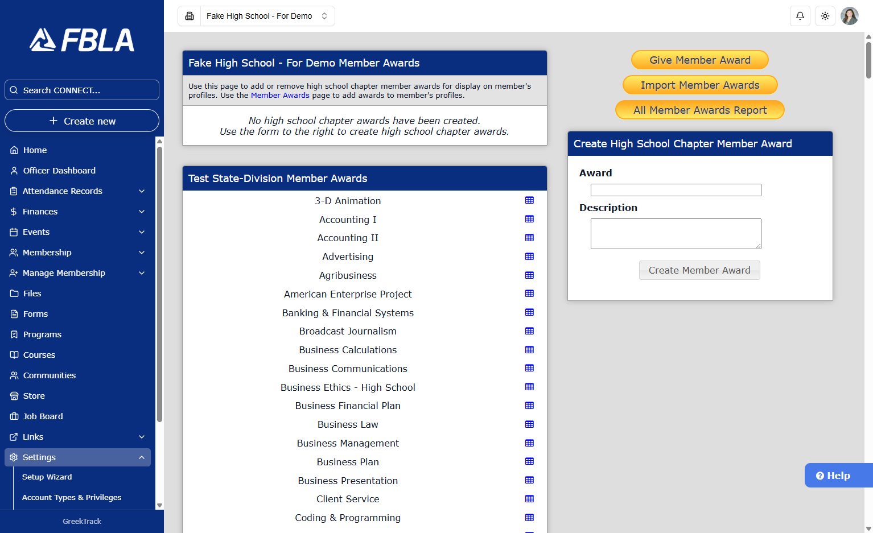Expand the Events sidebar section
Viewport: 873px width, 533px height.
[x=77, y=232]
